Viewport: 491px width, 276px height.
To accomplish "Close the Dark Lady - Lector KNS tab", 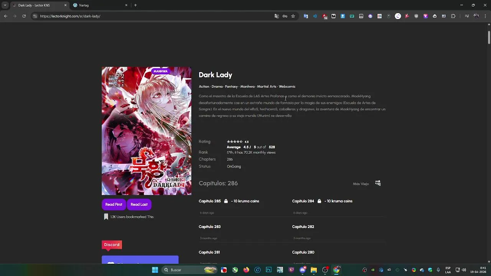I will [x=65, y=5].
